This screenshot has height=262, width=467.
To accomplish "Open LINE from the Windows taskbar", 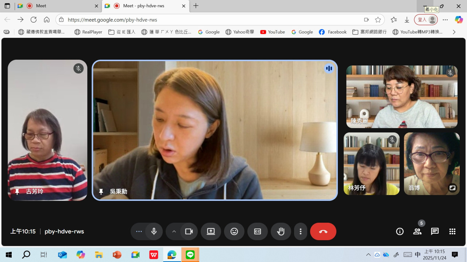I will coord(190,255).
